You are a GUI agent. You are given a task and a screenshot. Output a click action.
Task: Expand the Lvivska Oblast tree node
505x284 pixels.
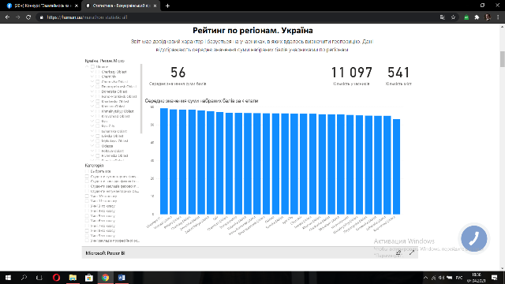click(x=92, y=136)
